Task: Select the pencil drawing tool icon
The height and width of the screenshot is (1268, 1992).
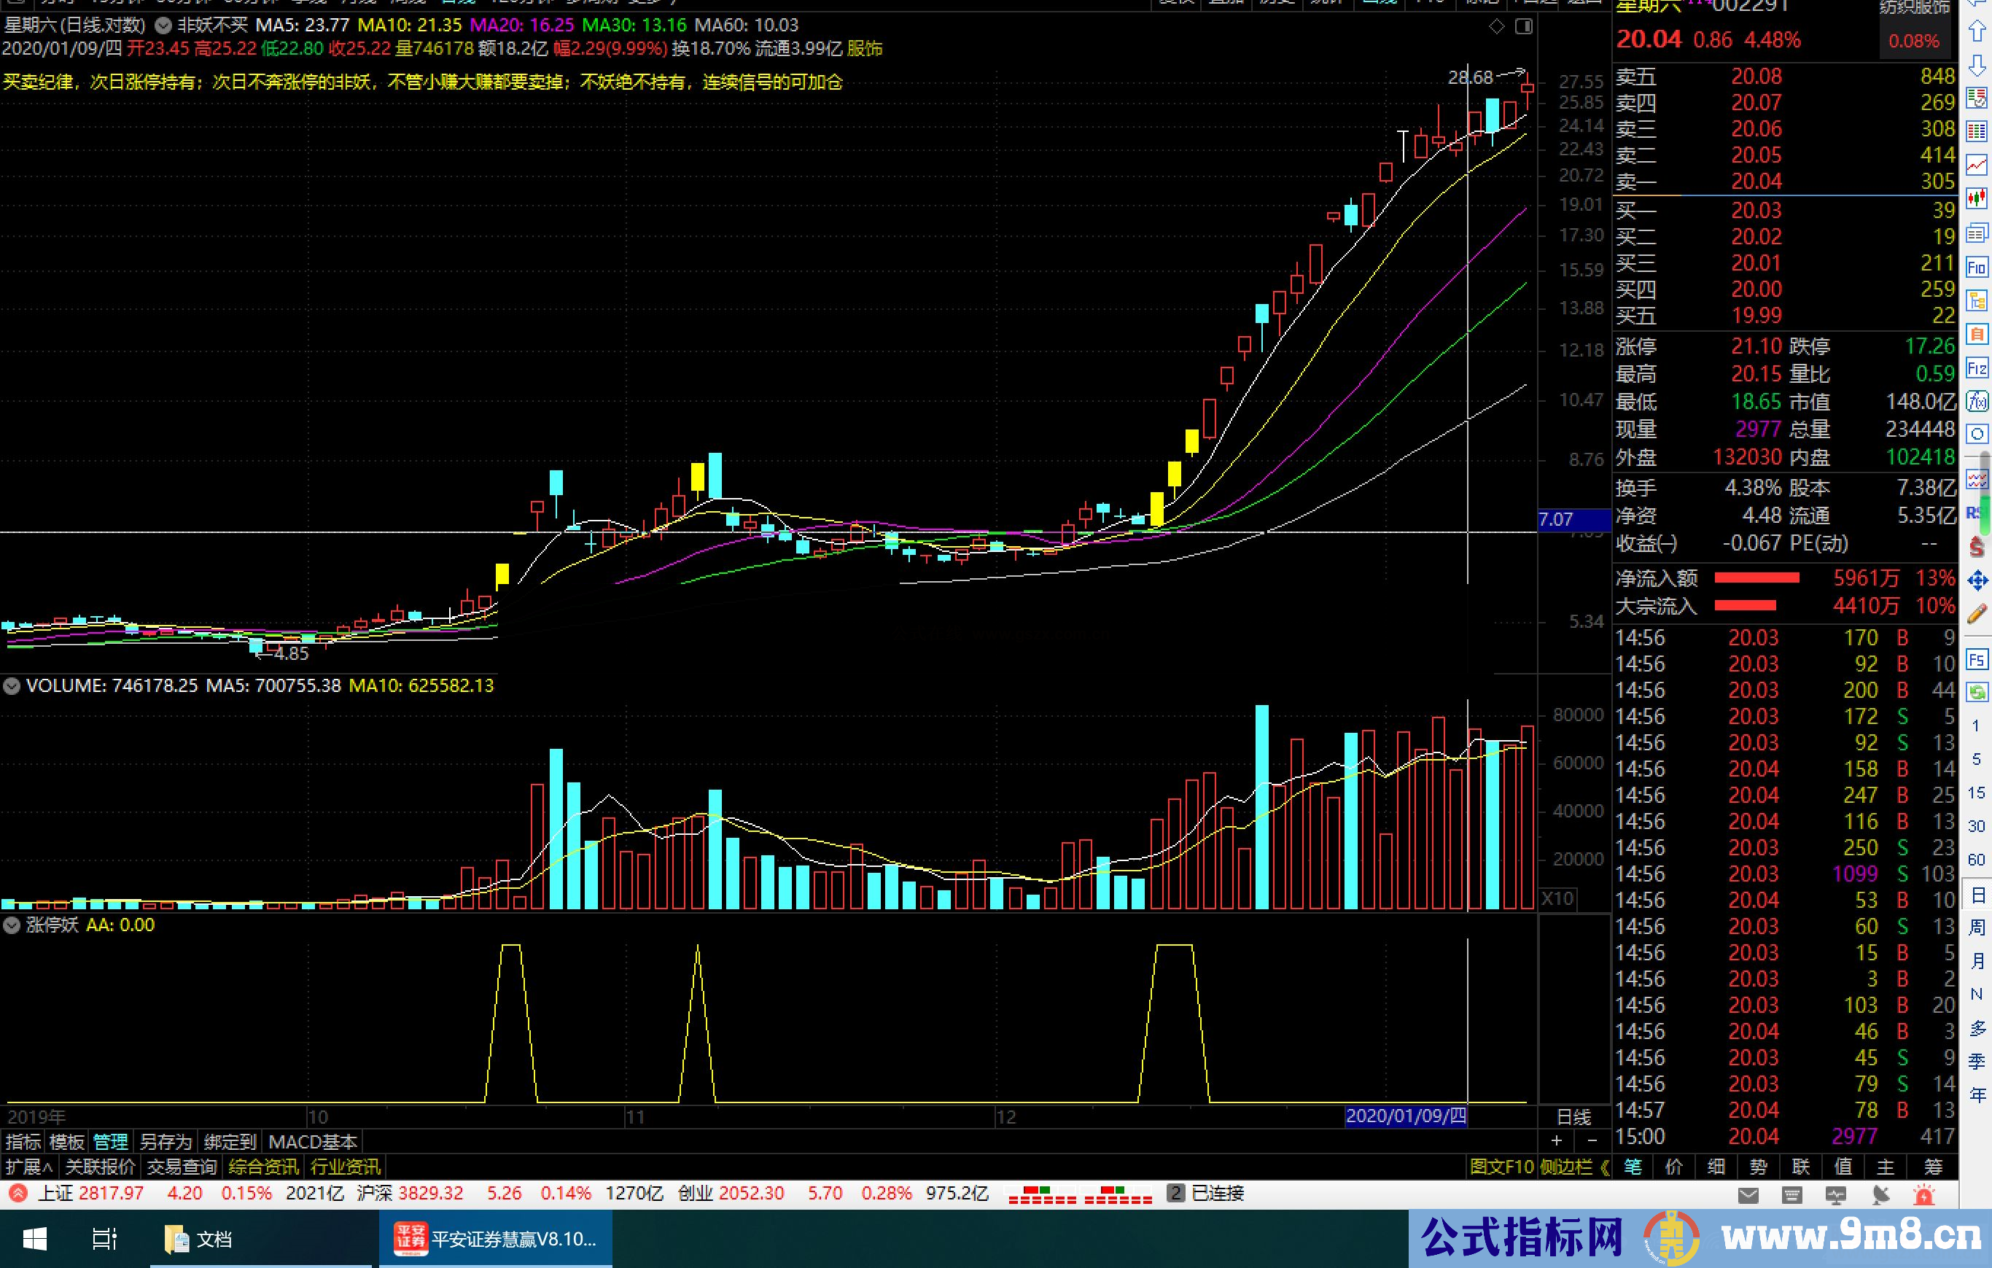Action: pyautogui.click(x=1976, y=614)
